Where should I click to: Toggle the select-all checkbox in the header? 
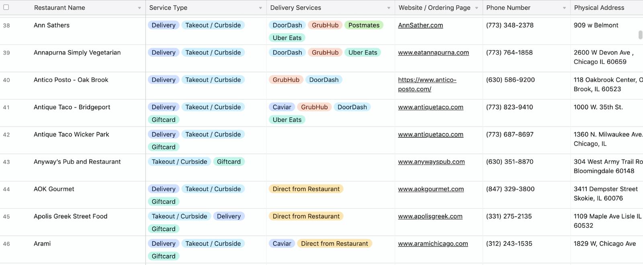click(6, 7)
